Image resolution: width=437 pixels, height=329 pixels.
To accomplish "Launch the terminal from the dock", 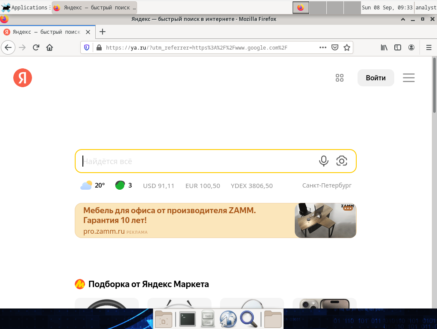I will click(187, 319).
